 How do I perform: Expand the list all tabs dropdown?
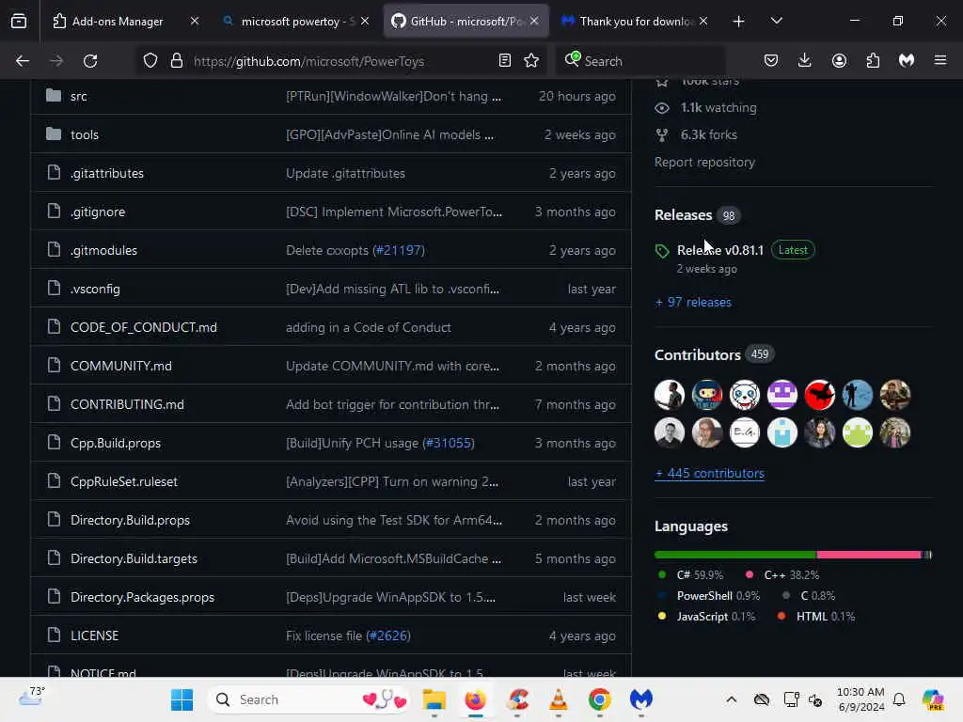[776, 21]
